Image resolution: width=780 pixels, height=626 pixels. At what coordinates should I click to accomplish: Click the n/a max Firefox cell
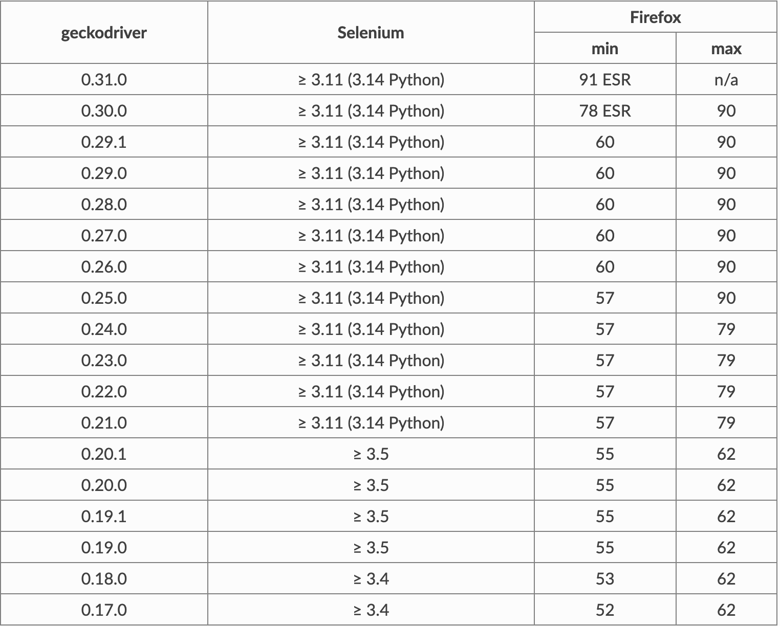(726, 80)
